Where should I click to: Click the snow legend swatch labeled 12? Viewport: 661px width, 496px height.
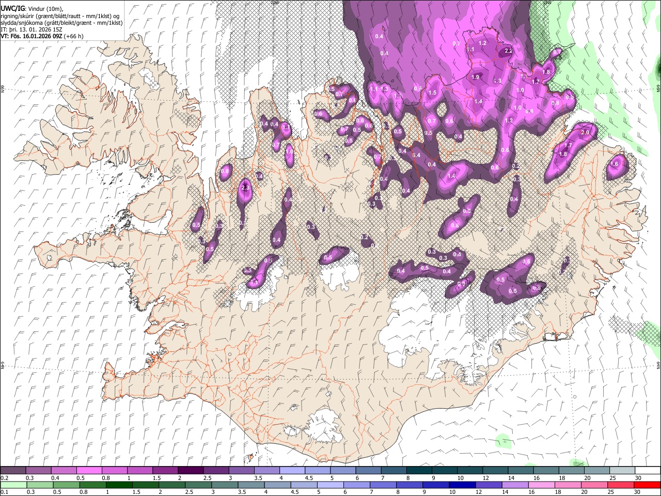[x=495, y=471]
